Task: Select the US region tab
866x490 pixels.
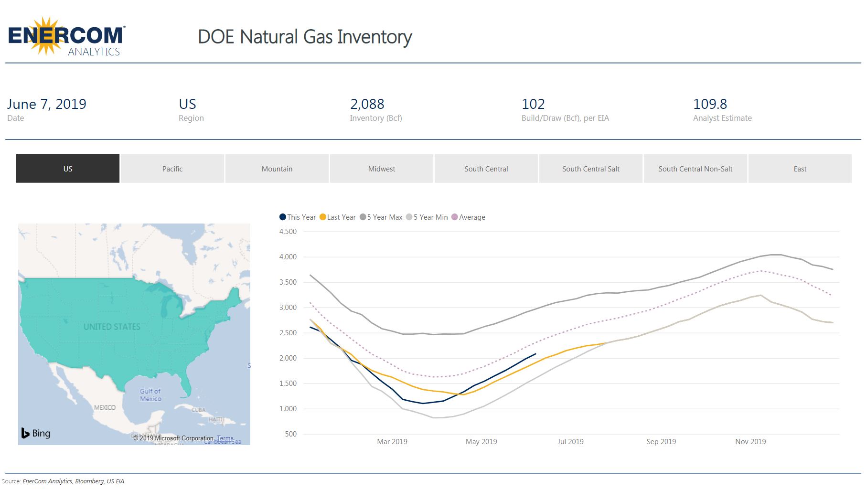Action: [x=68, y=169]
